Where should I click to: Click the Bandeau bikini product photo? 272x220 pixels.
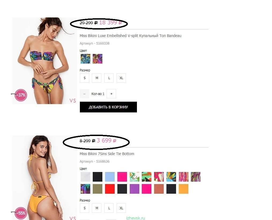(x=44, y=61)
